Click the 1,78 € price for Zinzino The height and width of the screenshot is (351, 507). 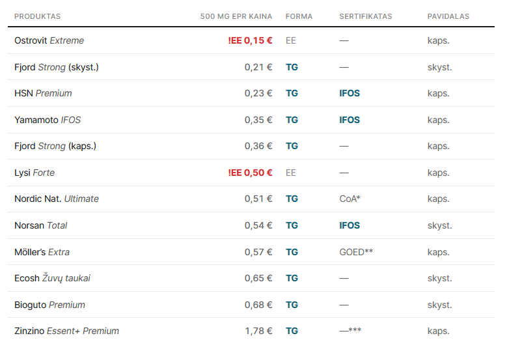[258, 331]
